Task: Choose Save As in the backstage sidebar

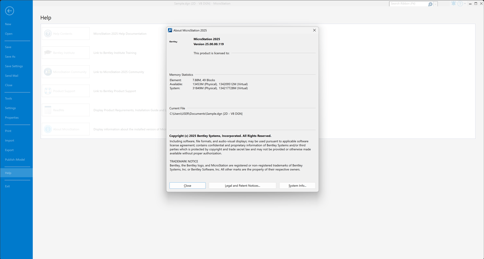Action: pos(16,56)
